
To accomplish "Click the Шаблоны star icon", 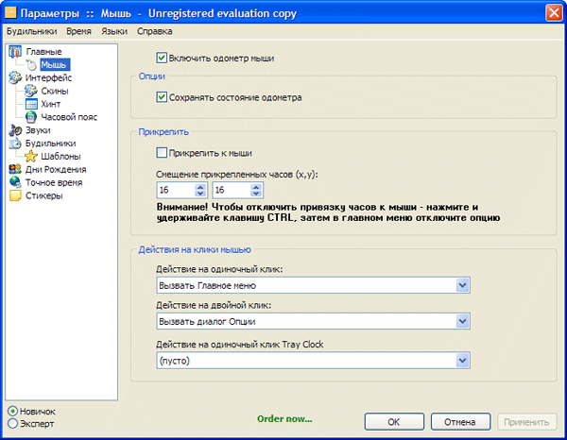I will (31, 157).
